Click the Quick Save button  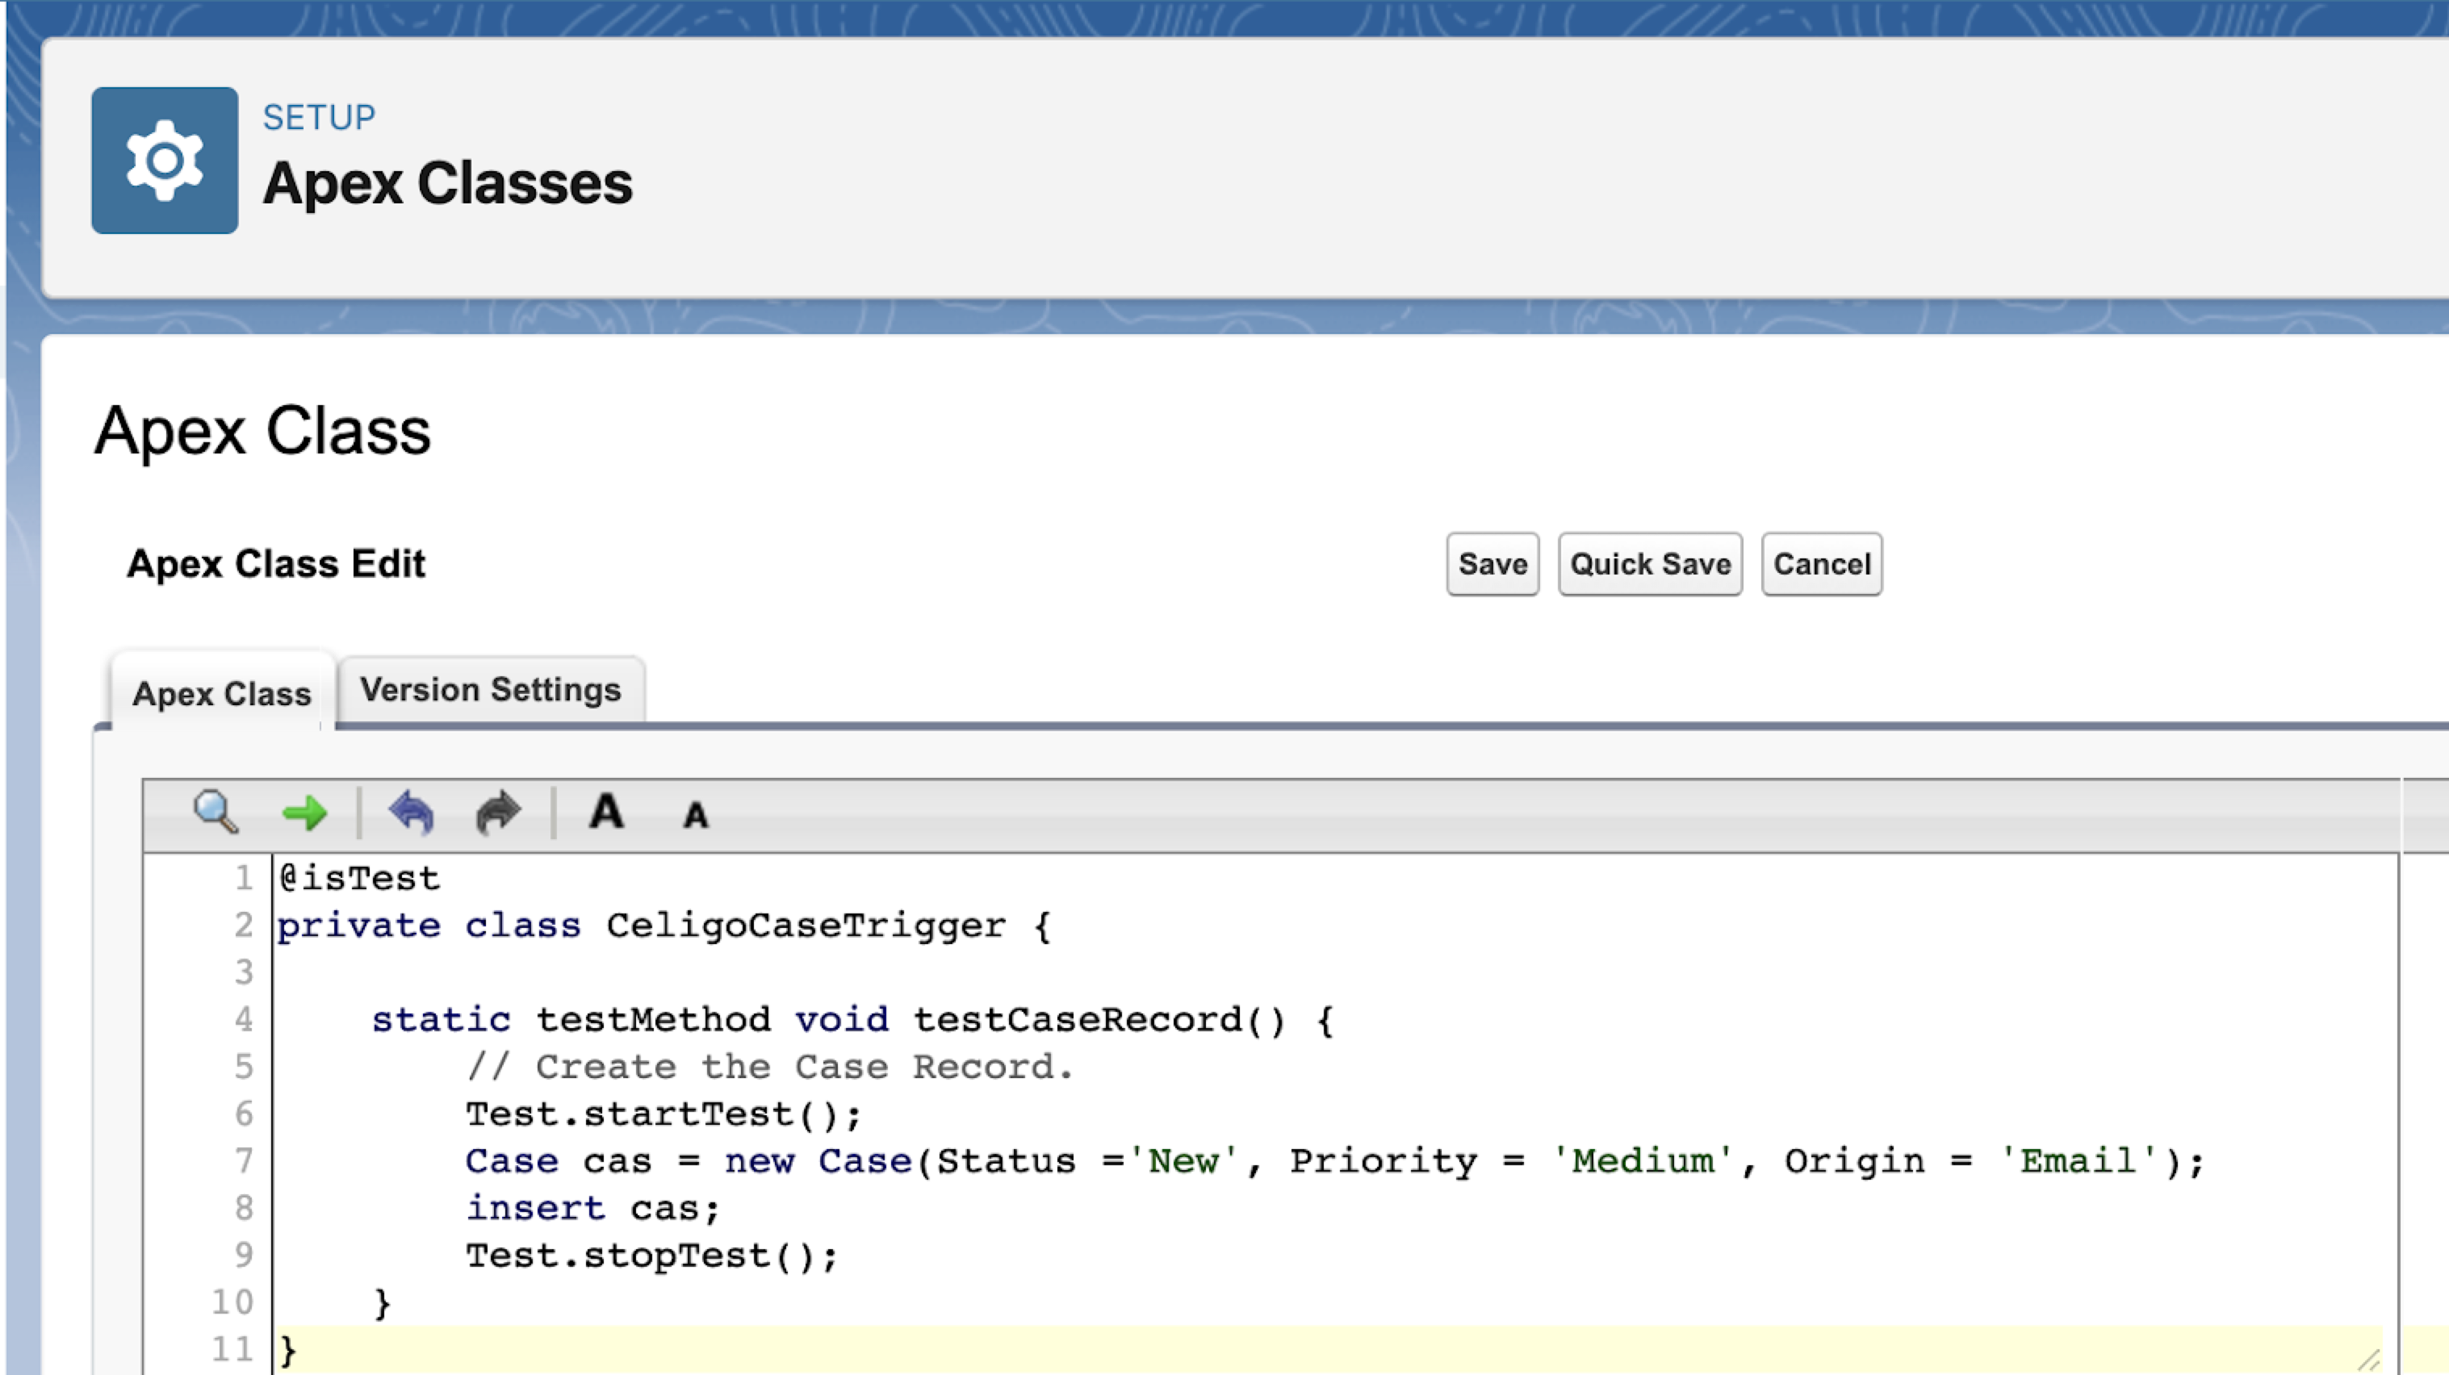[1649, 562]
